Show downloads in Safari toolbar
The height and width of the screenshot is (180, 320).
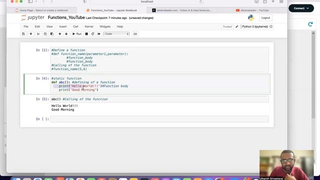[256, 1]
